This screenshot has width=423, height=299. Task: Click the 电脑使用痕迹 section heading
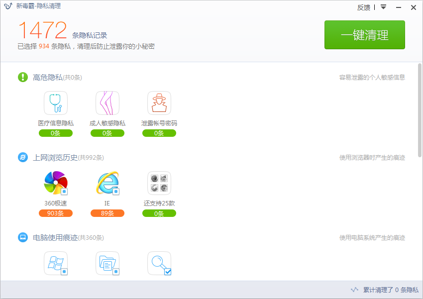(x=55, y=237)
